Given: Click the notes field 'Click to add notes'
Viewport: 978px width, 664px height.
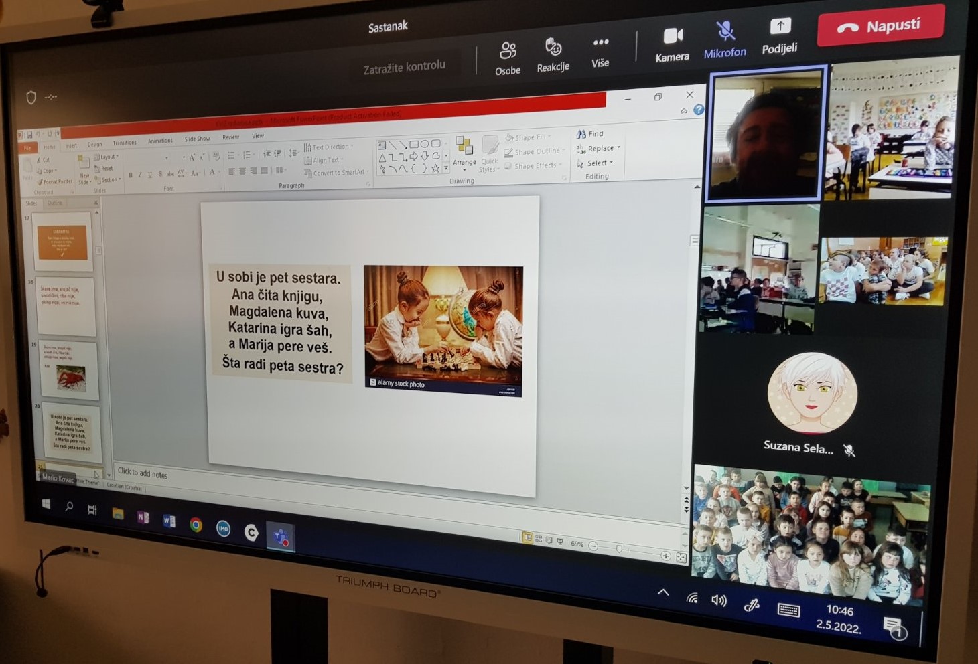Looking at the screenshot, I should point(143,473).
